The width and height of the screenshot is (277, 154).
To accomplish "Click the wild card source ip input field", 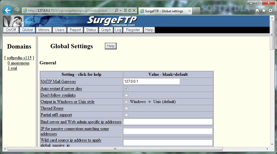I will coord(168,143).
